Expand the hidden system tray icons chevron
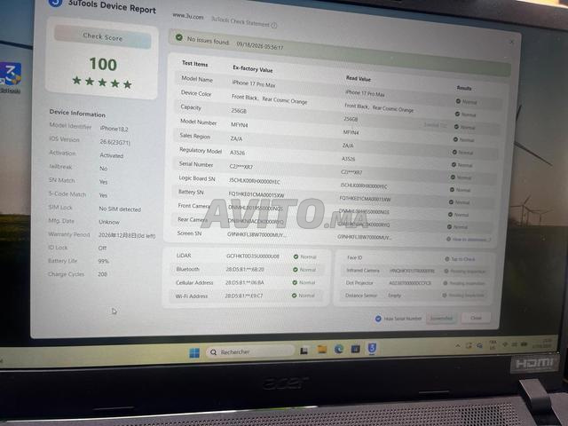 point(458,346)
